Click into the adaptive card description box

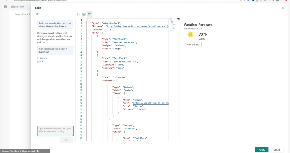coord(55,131)
